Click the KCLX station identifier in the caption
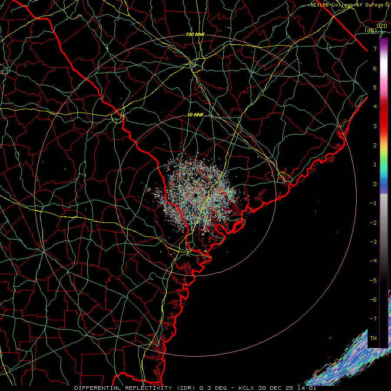The height and width of the screenshot is (391, 391). 246,388
